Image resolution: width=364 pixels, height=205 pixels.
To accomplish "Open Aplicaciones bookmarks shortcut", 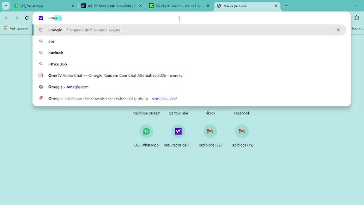I will (x=16, y=28).
